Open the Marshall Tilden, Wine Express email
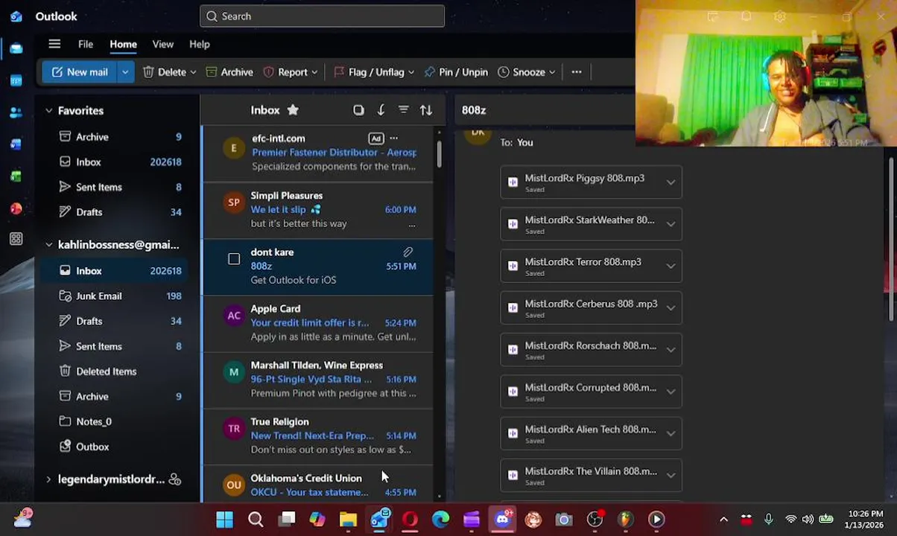 click(x=317, y=379)
